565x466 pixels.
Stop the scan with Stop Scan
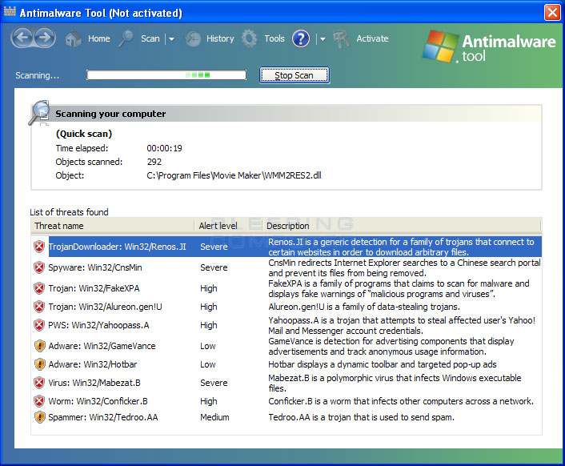(x=295, y=75)
